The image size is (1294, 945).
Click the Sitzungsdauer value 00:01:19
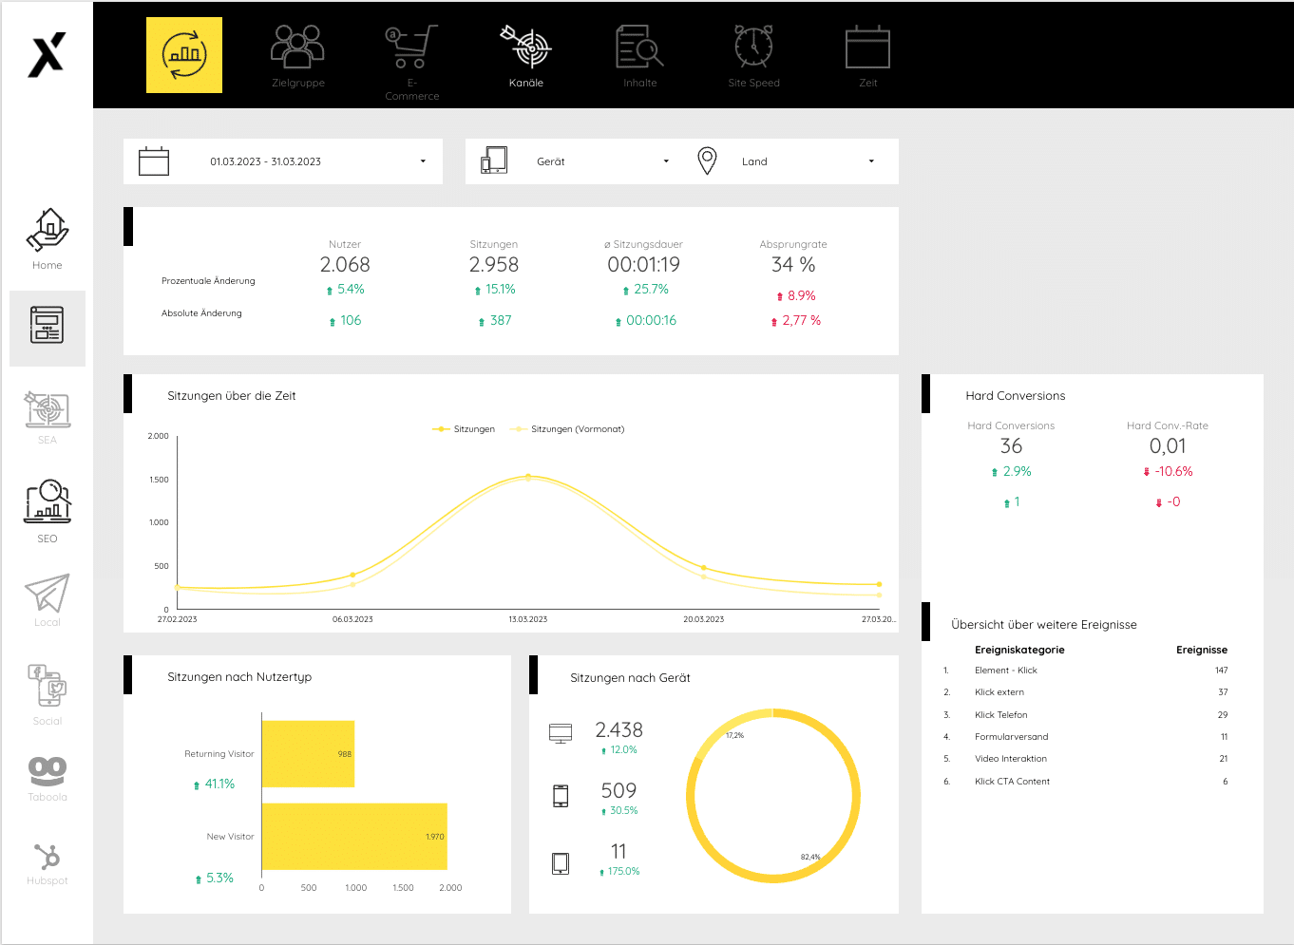point(644,265)
